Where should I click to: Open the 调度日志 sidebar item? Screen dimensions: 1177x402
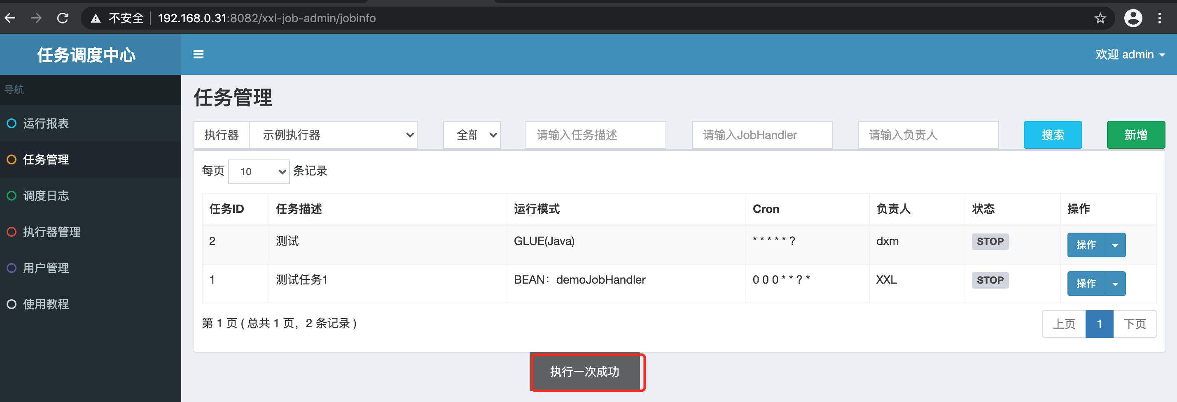[x=91, y=196]
